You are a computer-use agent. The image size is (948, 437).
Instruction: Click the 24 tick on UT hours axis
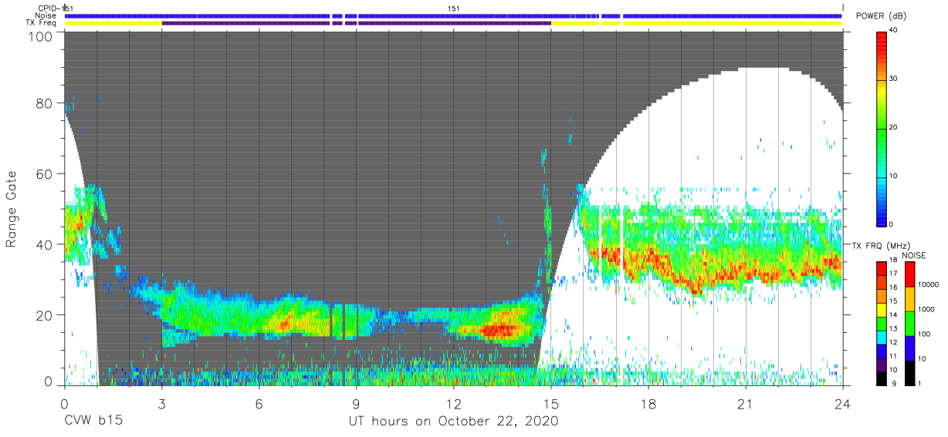tap(842, 403)
